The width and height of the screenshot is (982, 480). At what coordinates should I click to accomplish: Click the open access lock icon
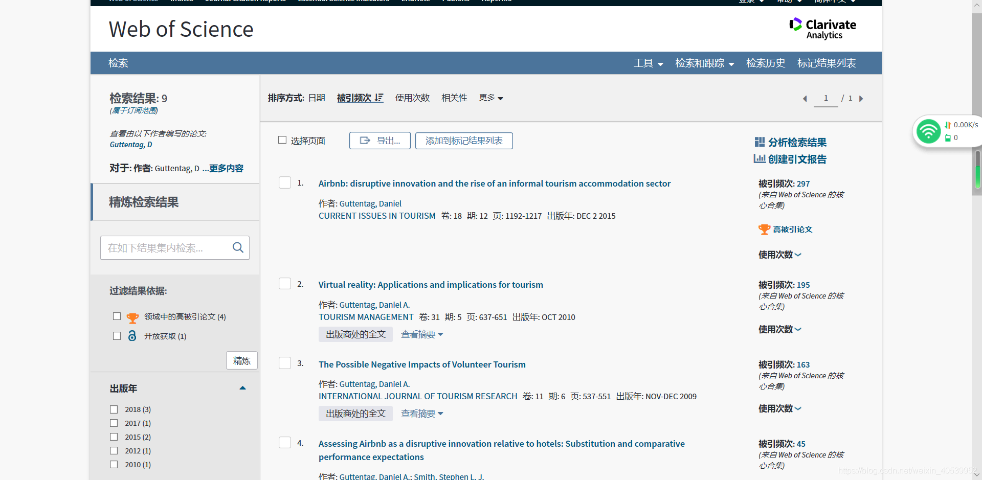coord(132,335)
